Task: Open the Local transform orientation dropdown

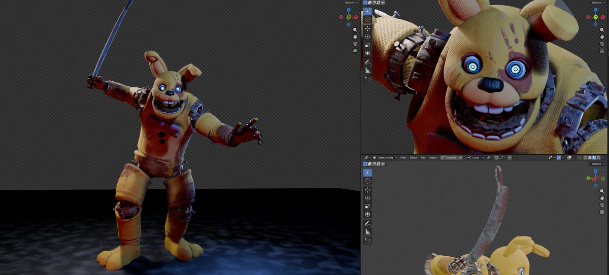Action: 476,158
